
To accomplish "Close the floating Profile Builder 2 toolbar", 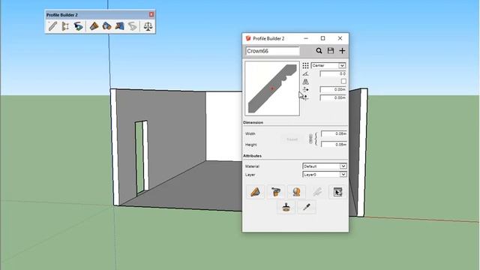I will point(151,14).
